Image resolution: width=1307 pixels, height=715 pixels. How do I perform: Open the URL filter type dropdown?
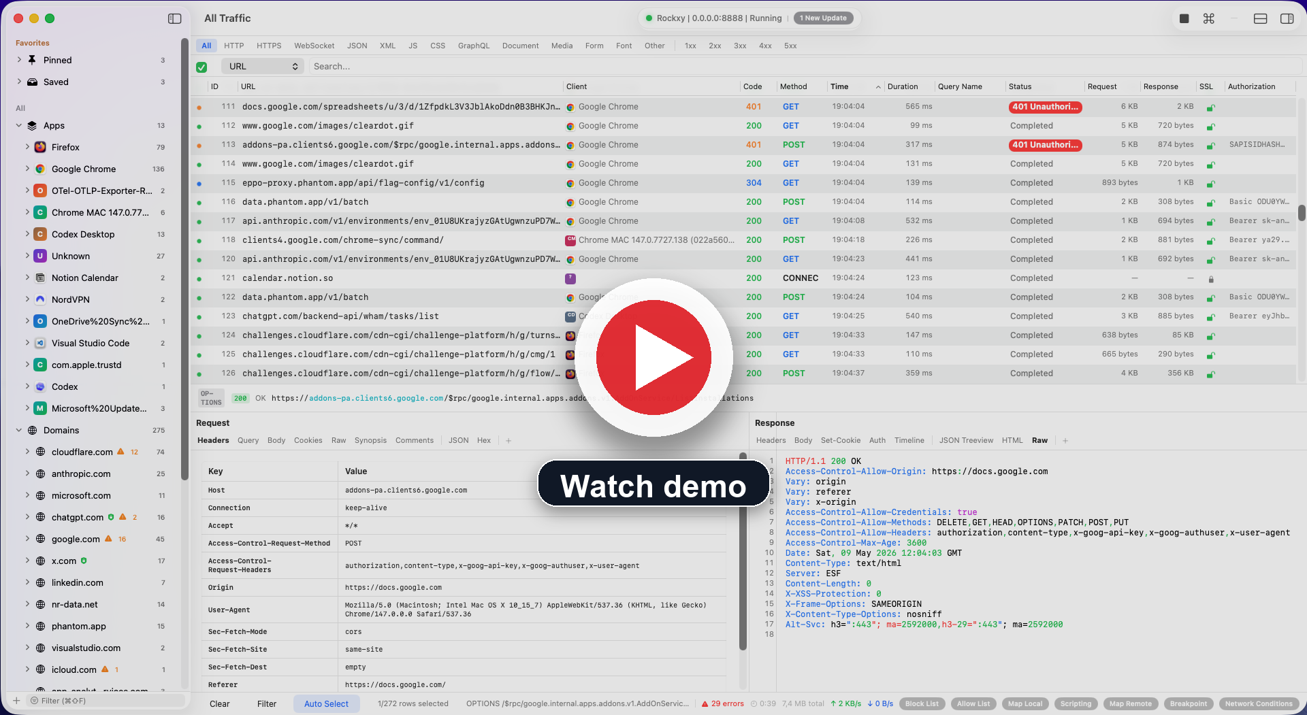(263, 67)
